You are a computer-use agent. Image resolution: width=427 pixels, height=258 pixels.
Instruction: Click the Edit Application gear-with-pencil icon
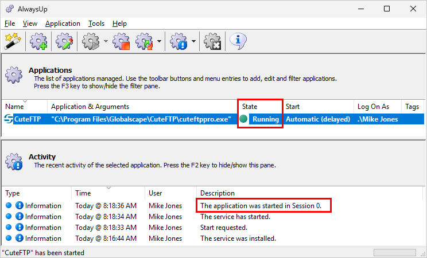[x=64, y=41]
